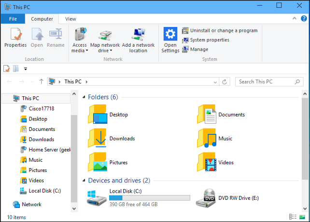Click the address bar computer icon

pyautogui.click(x=52, y=81)
